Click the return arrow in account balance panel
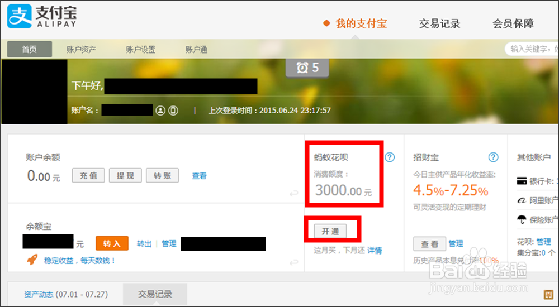The height and width of the screenshot is (307, 559). [294, 193]
